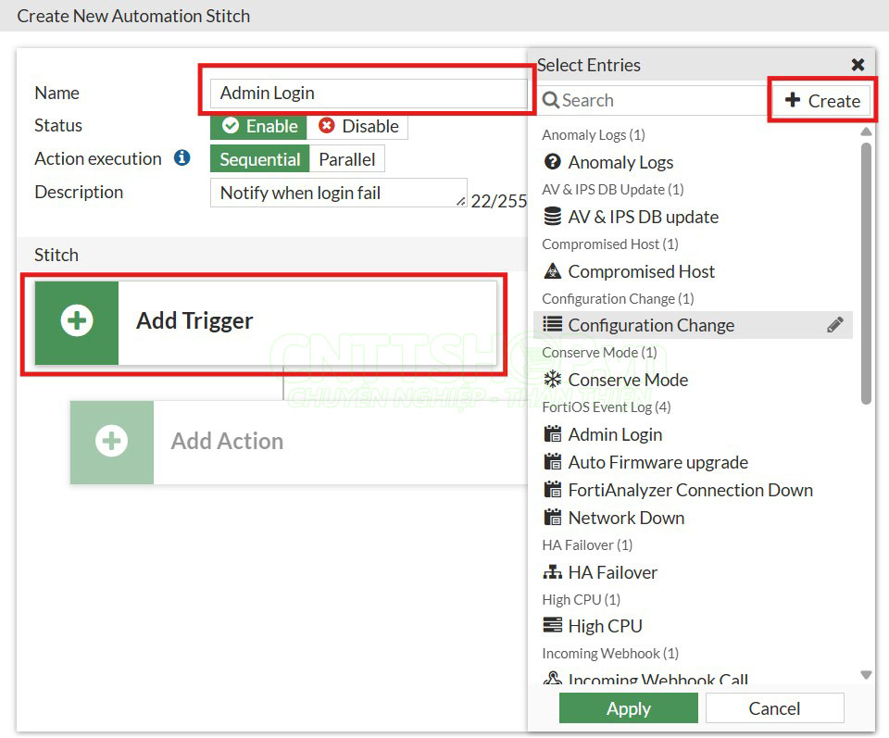889x738 pixels.
Task: Select the Anomaly Logs question mark icon
Action: 553,162
